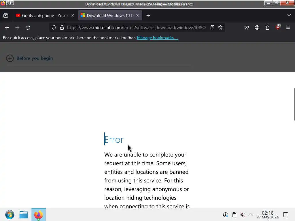Click the show desktop button in tray
This screenshot has width=295, height=221.
(286, 215)
